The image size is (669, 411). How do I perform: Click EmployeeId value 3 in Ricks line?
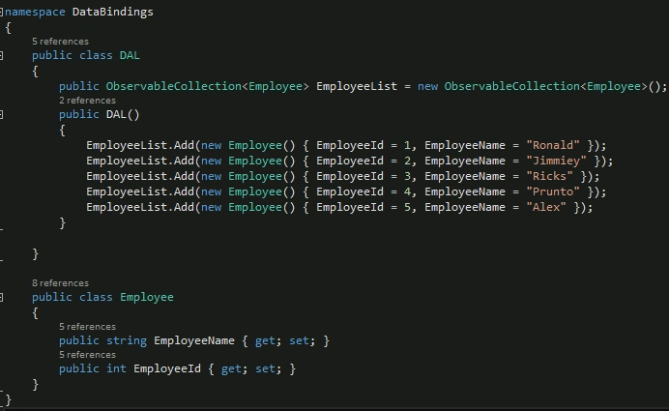point(407,176)
